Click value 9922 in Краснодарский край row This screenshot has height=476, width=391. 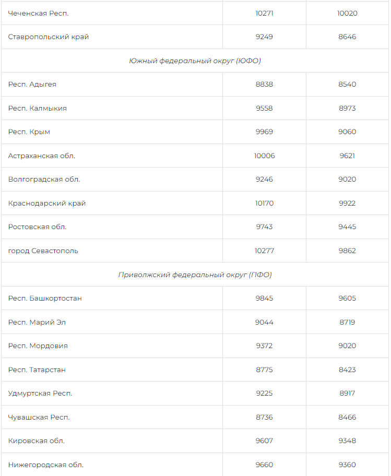pyautogui.click(x=347, y=204)
